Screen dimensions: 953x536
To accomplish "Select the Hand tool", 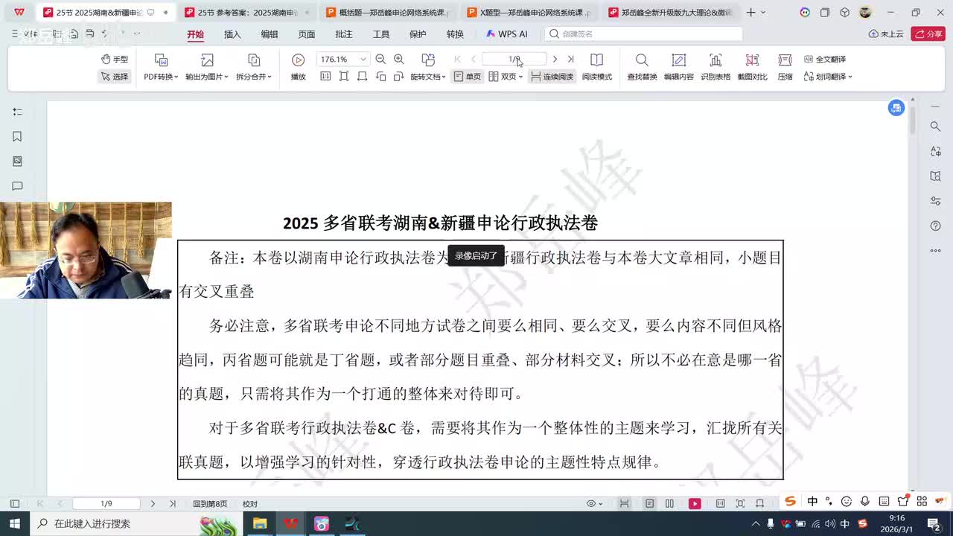I will pyautogui.click(x=115, y=59).
